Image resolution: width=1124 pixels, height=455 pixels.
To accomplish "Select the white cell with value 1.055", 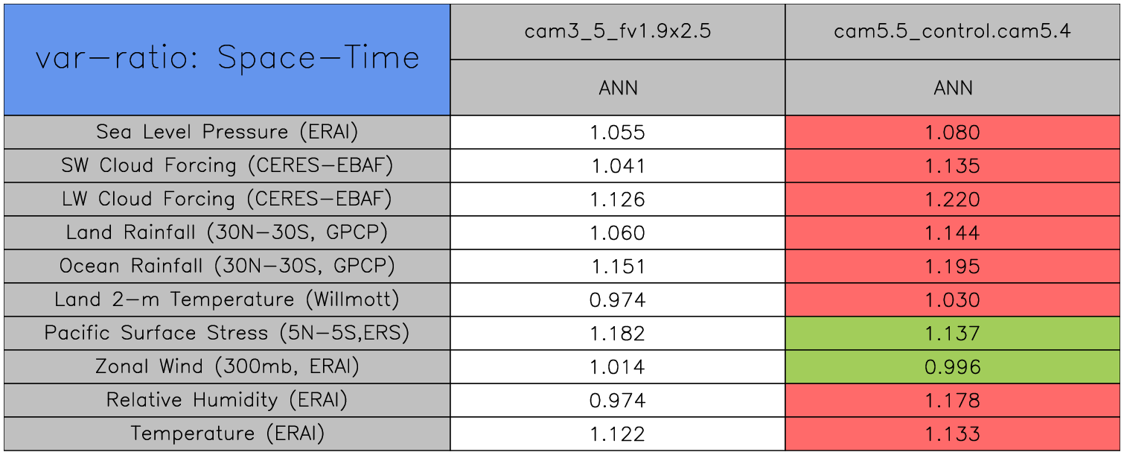I will tap(618, 132).
